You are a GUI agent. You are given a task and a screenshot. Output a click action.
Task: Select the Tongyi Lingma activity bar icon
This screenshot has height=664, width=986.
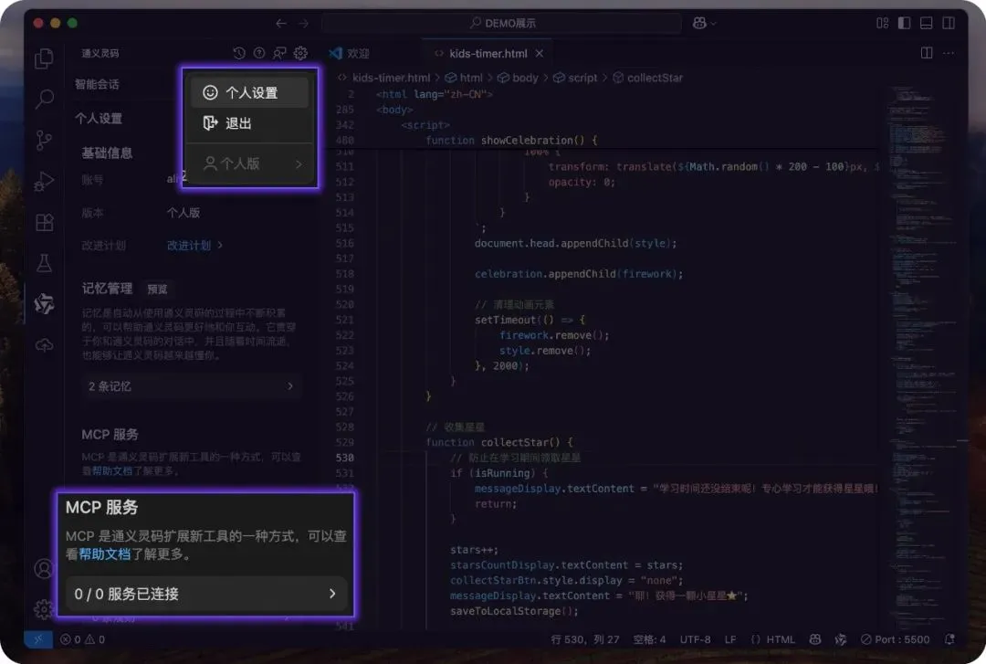[44, 304]
